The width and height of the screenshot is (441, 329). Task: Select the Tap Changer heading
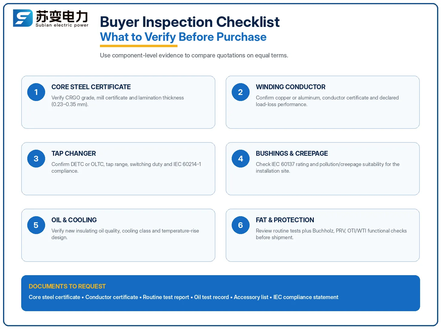tap(74, 154)
